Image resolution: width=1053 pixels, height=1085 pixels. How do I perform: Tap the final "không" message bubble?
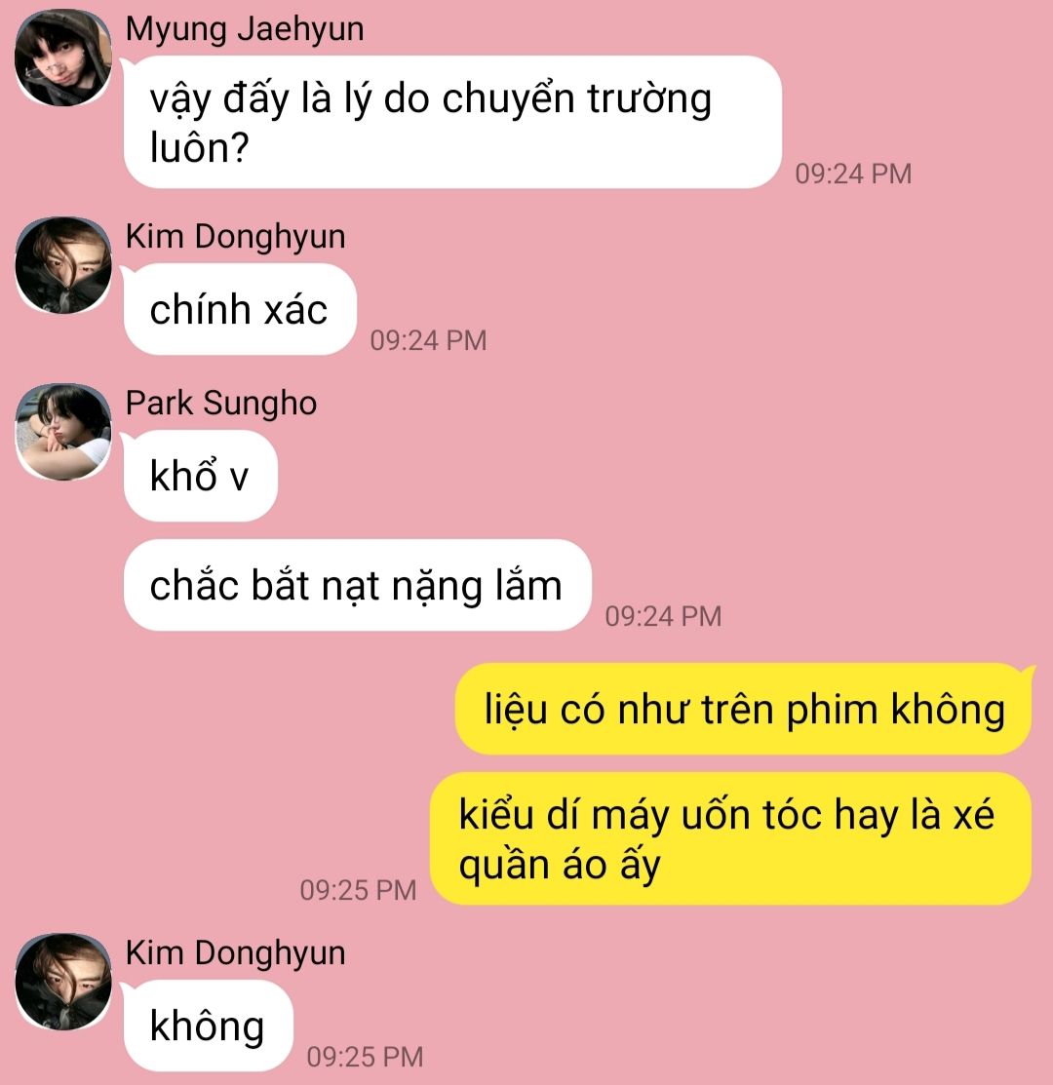click(x=209, y=1026)
